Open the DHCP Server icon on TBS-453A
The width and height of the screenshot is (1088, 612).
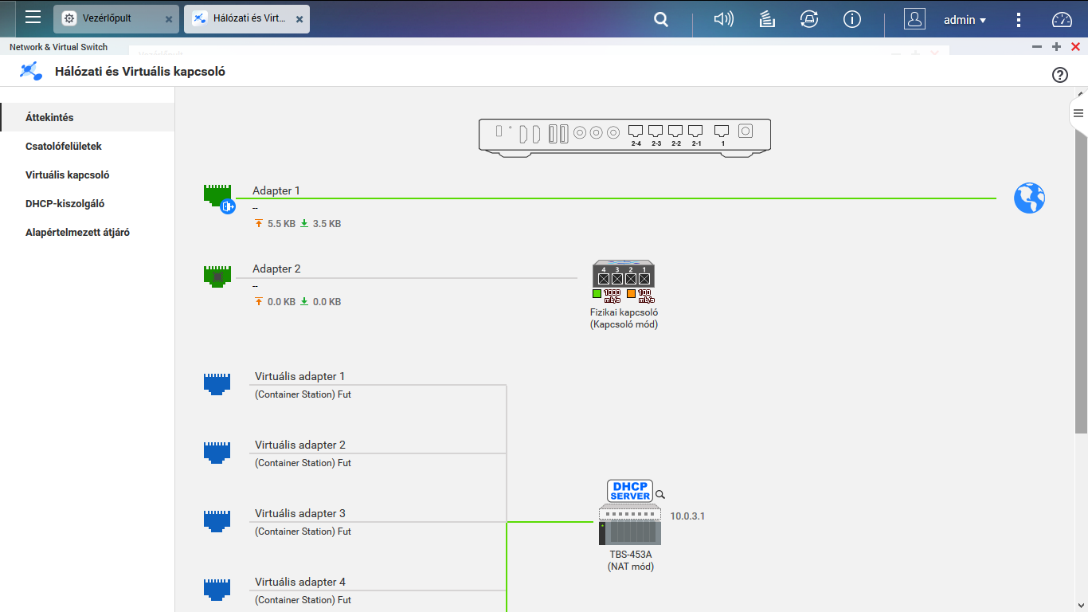pyautogui.click(x=629, y=491)
